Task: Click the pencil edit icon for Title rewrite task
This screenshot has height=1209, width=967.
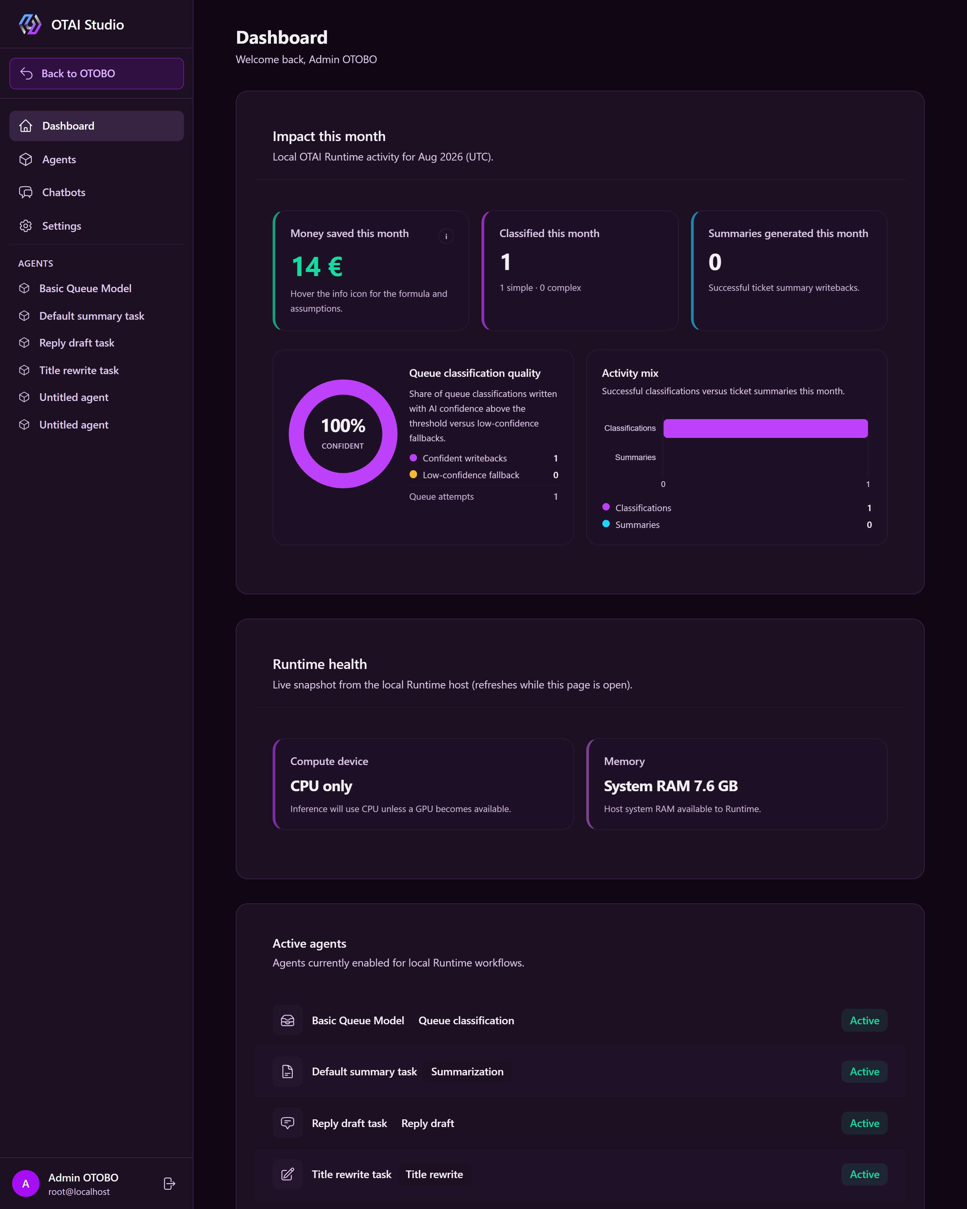Action: pyautogui.click(x=287, y=1174)
